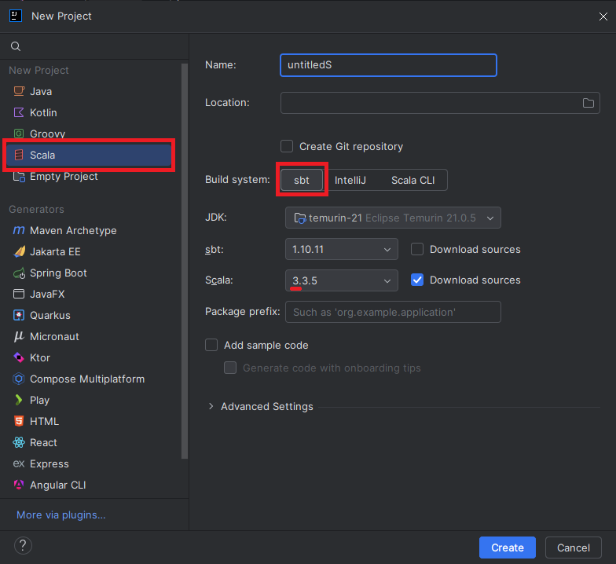
Task: Close the New Project dialog
Action: tap(603, 16)
